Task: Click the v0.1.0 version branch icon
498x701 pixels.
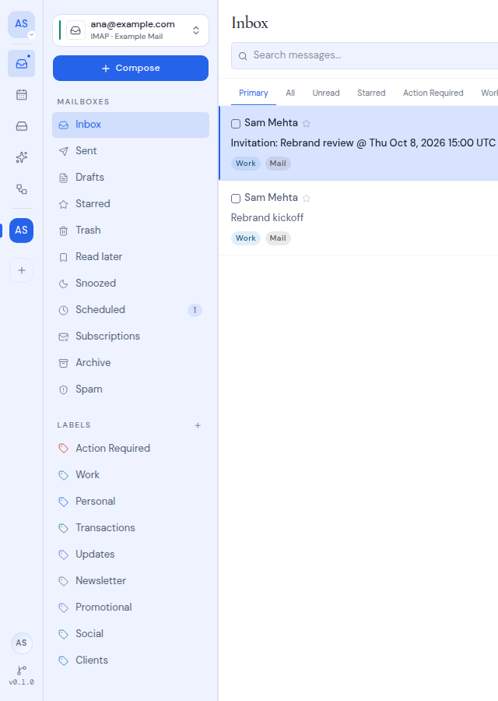Action: coord(22,670)
